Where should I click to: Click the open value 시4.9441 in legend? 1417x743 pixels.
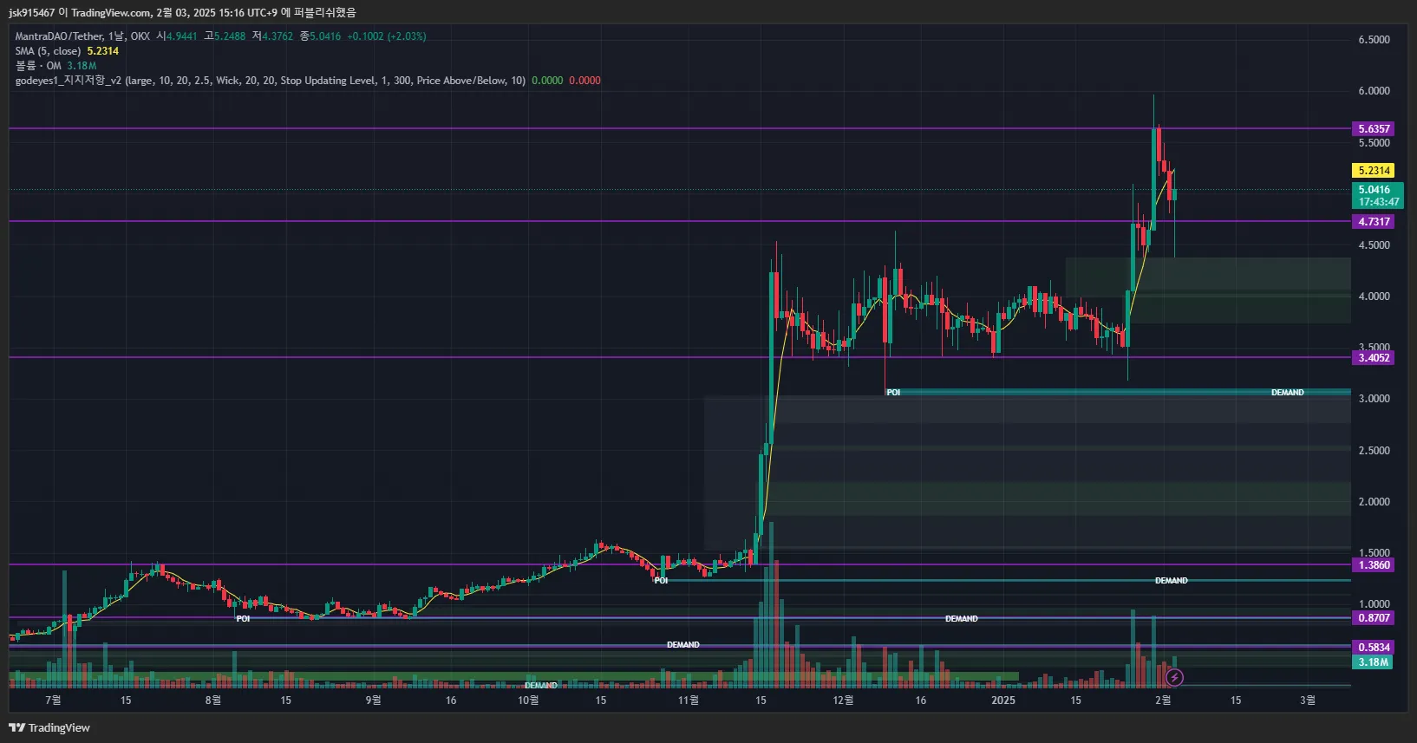pyautogui.click(x=177, y=36)
